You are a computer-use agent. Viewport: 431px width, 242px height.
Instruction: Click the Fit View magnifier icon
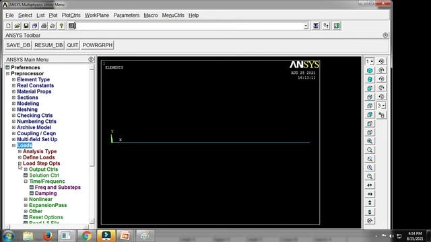pos(370,141)
